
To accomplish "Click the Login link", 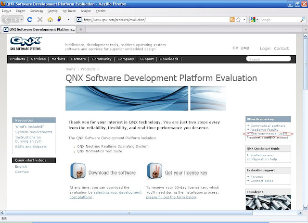I will [x=265, y=49].
